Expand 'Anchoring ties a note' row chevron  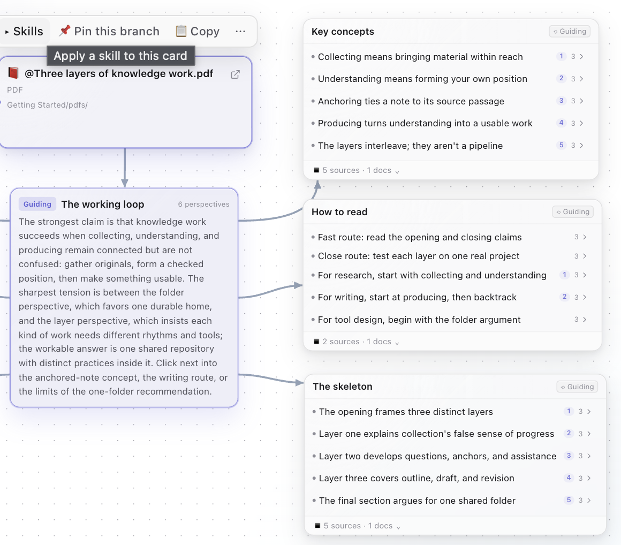[581, 101]
